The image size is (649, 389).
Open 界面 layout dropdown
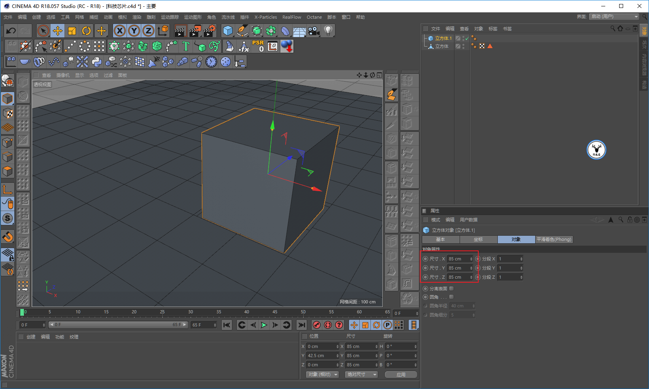pos(614,17)
